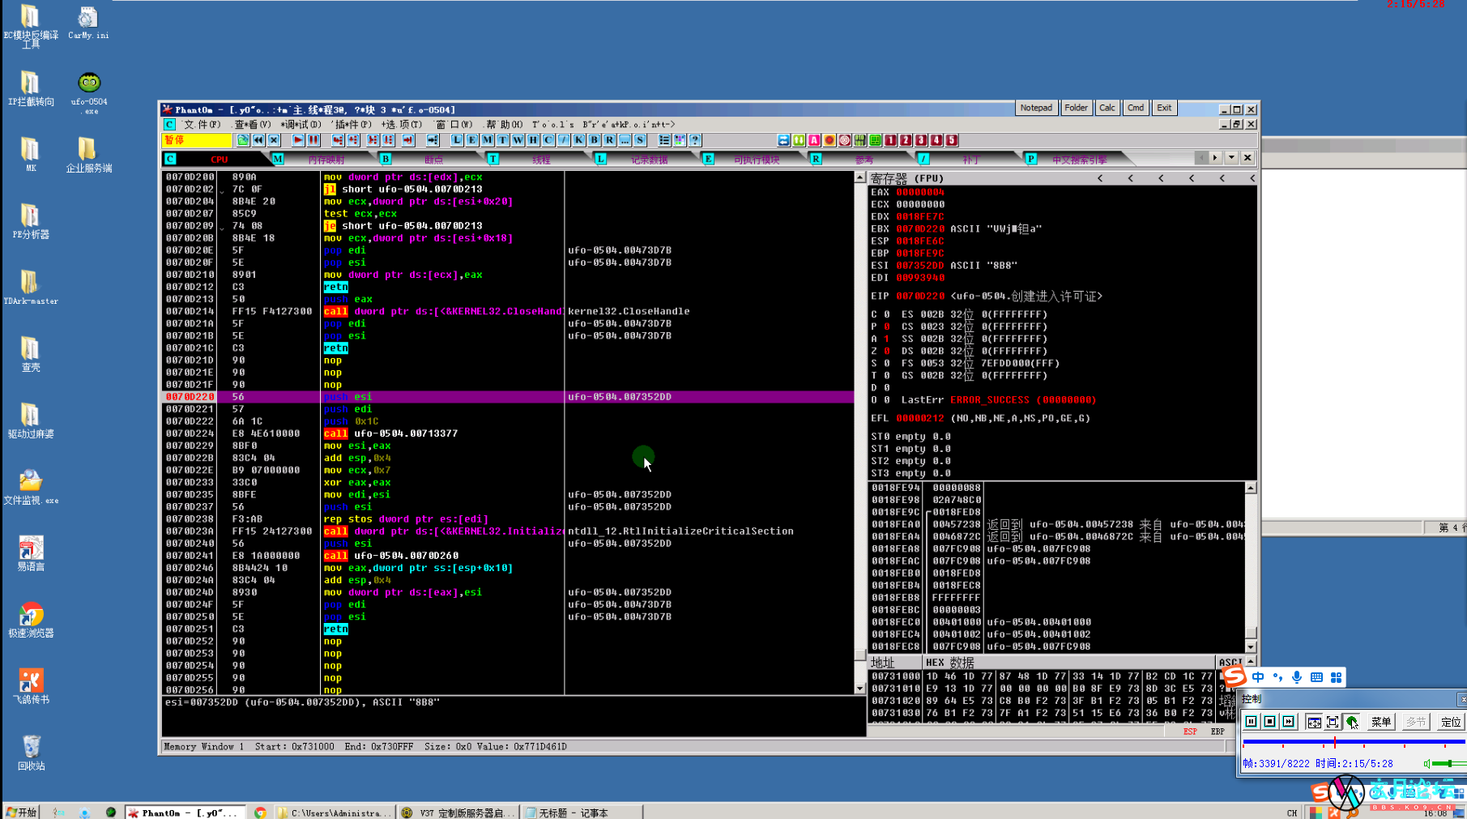Screen dimensions: 1467x819
Task: Open the 帮助(H) menu
Action: (x=504, y=125)
